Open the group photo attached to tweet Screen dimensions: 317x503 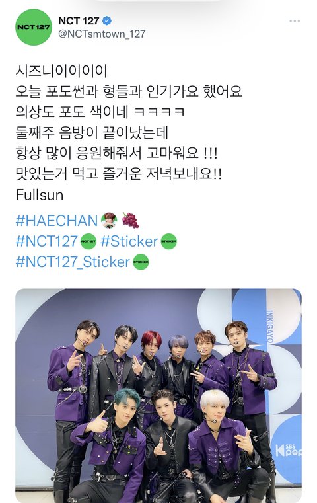[158, 395]
